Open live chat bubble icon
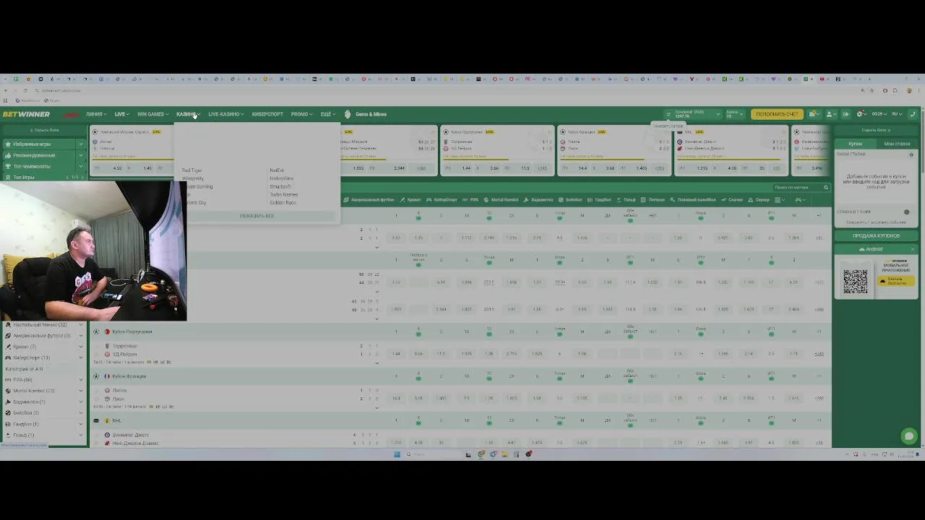The image size is (925, 520). click(909, 435)
